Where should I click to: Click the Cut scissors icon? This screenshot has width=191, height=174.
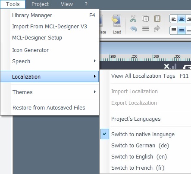(133, 18)
